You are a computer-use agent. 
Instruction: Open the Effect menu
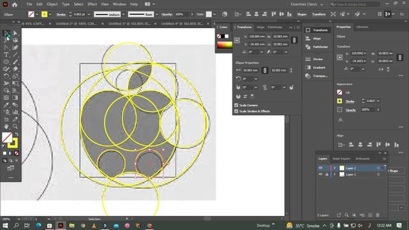[x=92, y=4]
